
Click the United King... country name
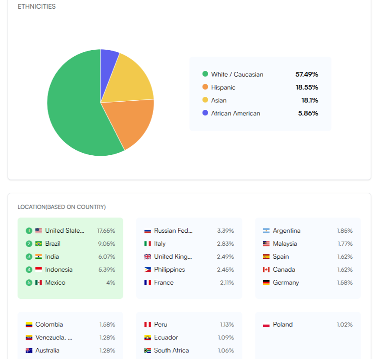coord(173,256)
